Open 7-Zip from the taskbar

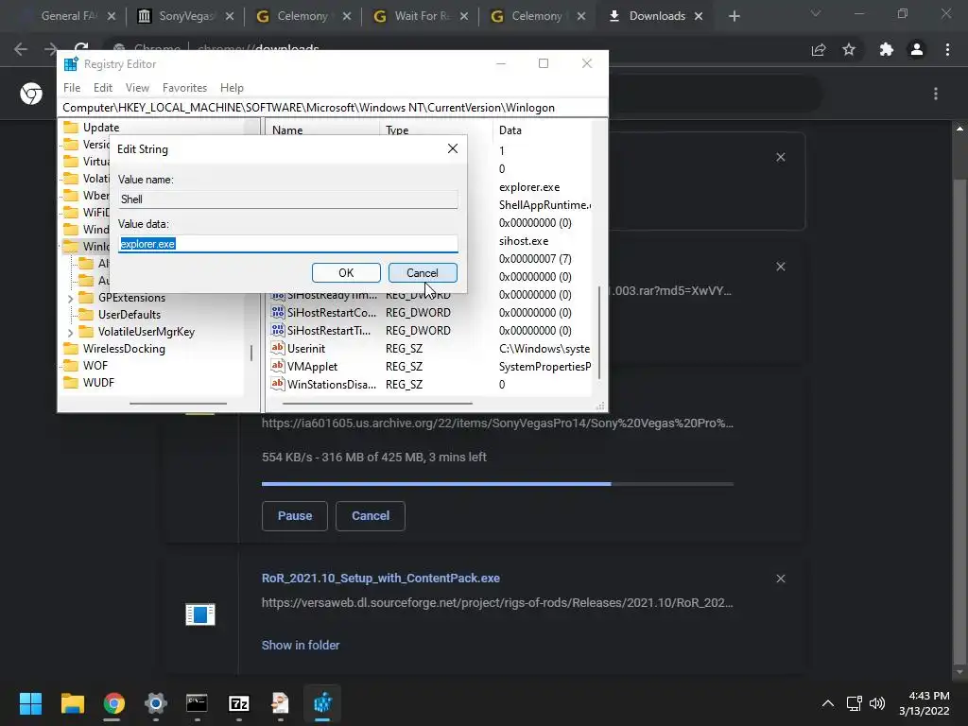pos(239,703)
